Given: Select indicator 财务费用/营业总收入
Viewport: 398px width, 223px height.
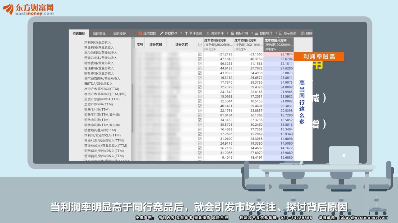Looking at the screenshot, I should [x=99, y=73].
